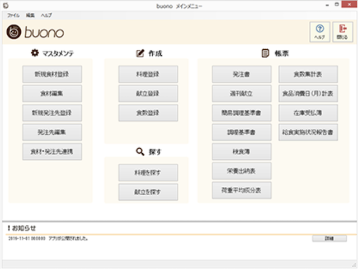Open 新規食材登録
This screenshot has width=358, height=269.
52,74
